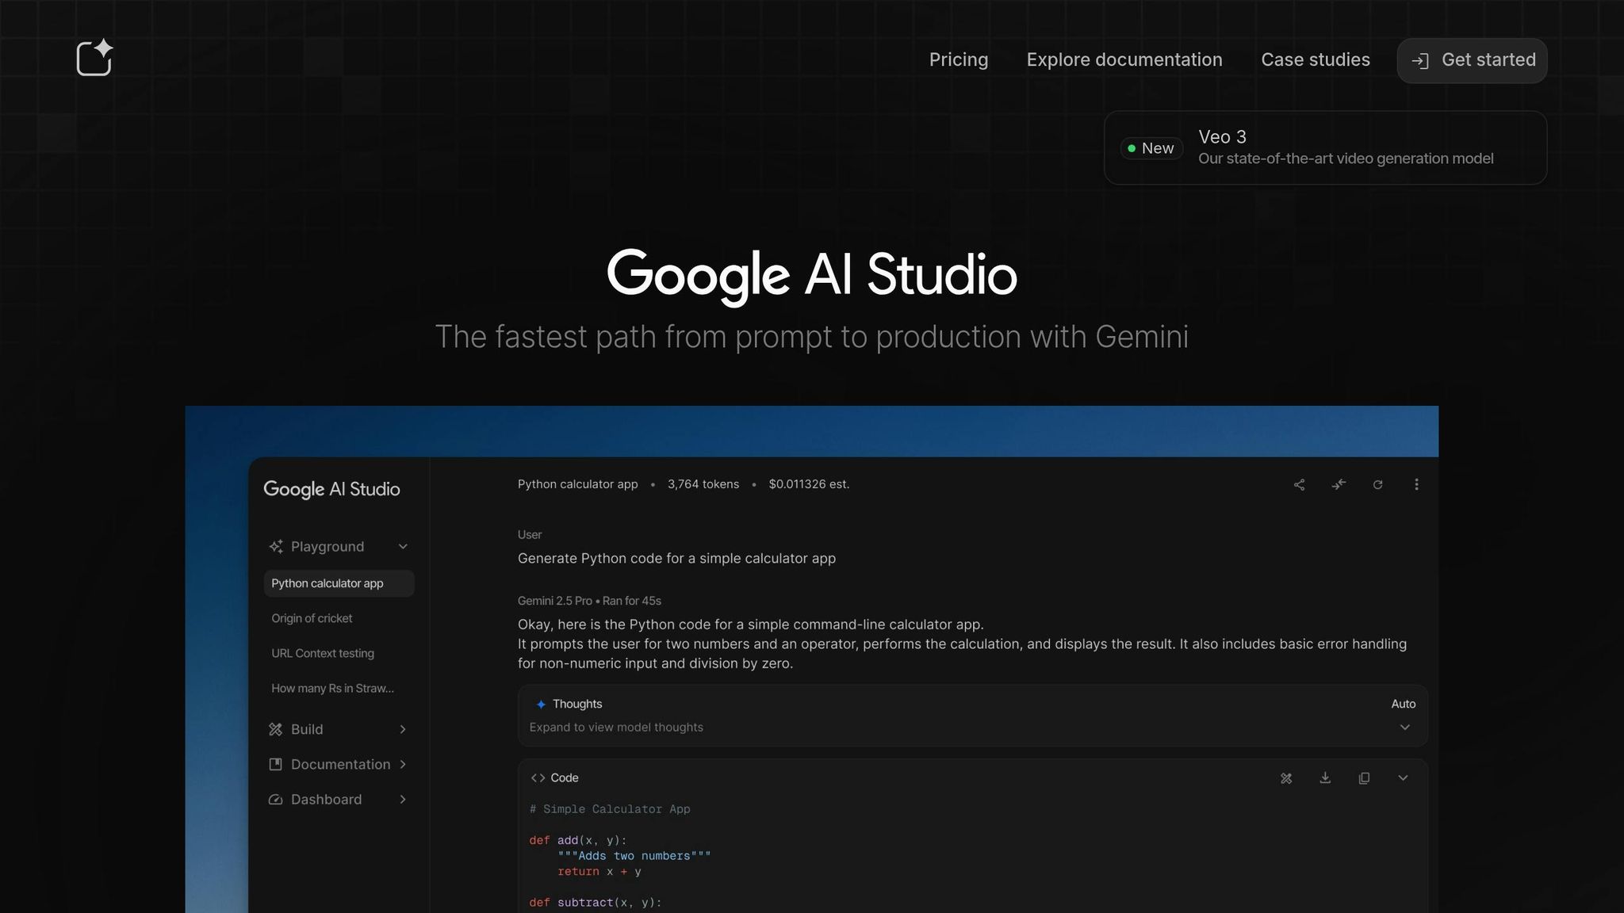Expand to view model thoughts

(1404, 727)
